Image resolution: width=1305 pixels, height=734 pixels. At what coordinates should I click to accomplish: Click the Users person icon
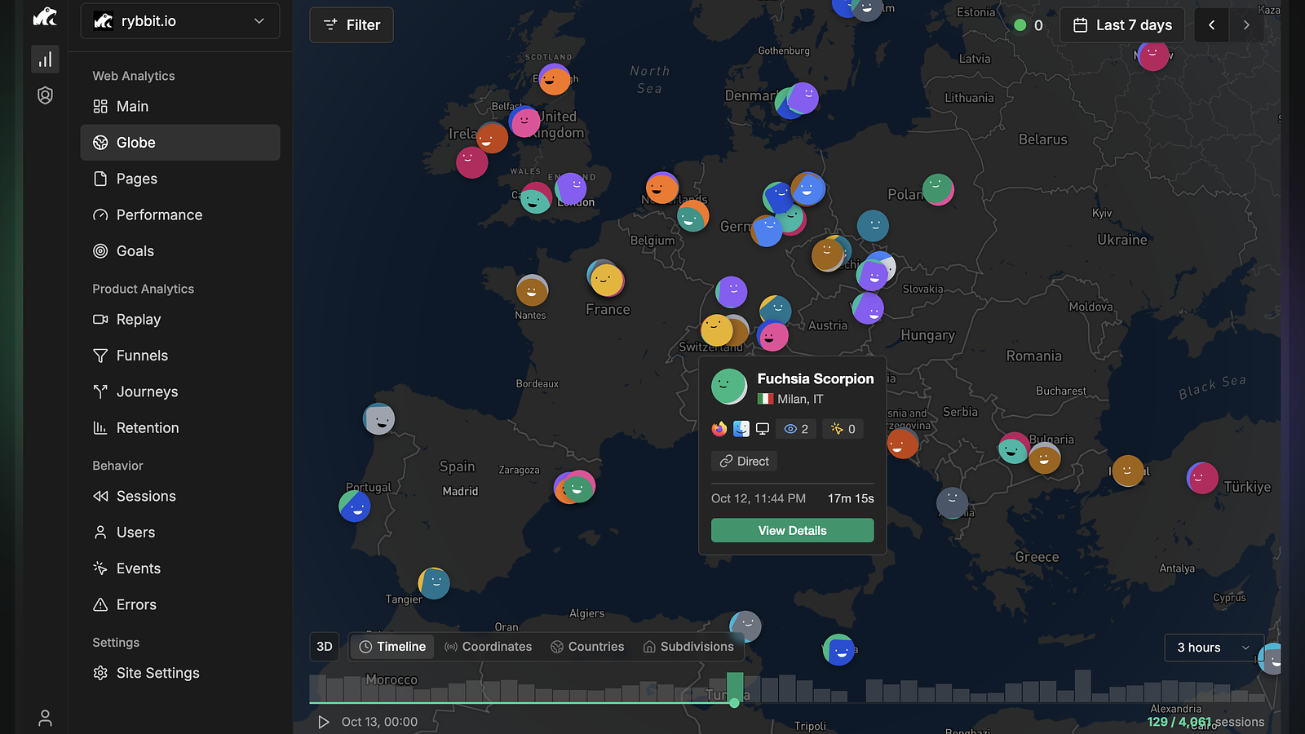click(x=100, y=533)
